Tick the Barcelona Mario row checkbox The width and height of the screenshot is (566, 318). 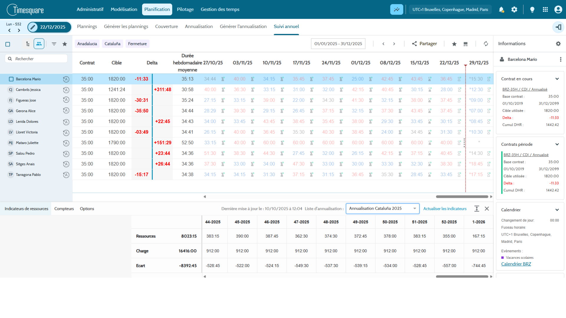11,79
